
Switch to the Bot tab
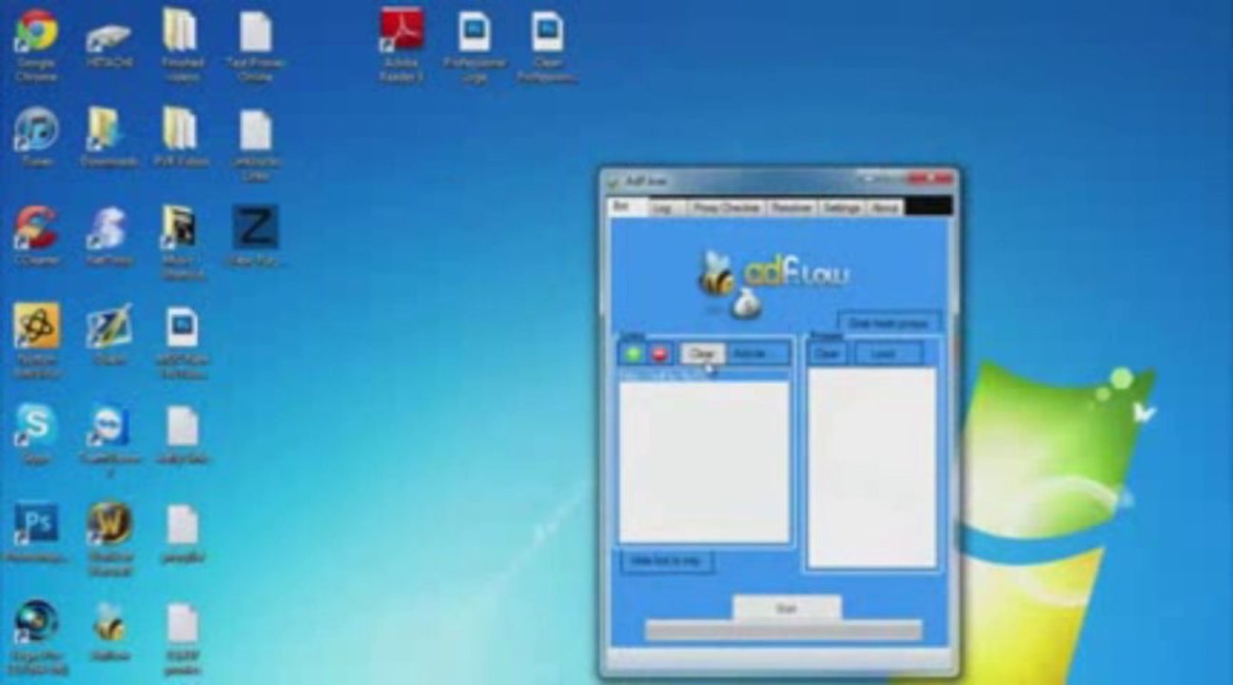pyautogui.click(x=627, y=207)
